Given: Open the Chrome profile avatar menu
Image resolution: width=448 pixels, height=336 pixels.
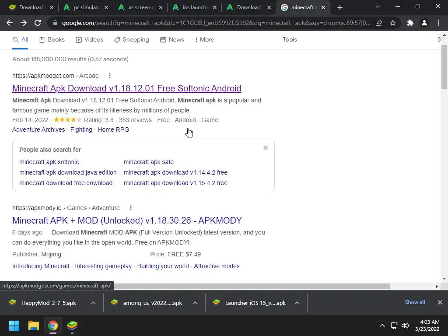Looking at the screenshot, I should click(424, 23).
